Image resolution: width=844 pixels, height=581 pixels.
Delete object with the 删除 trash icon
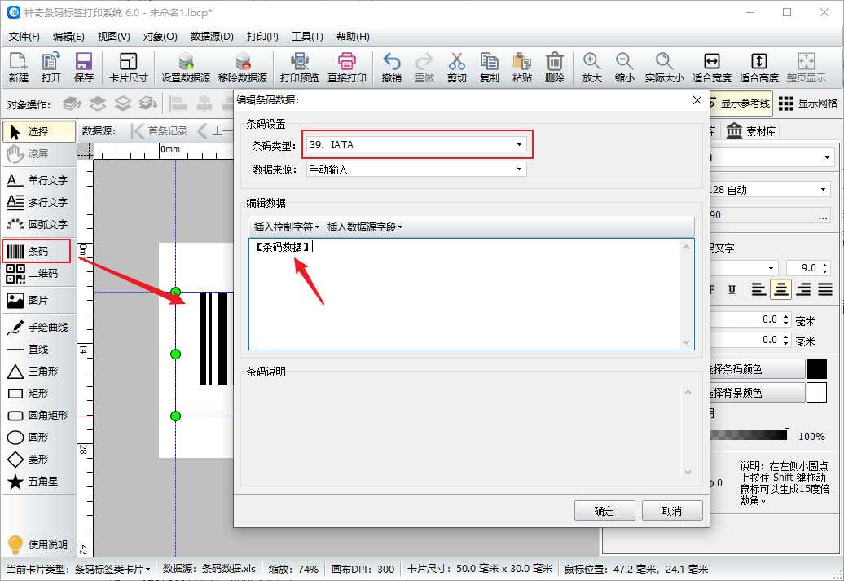555,68
